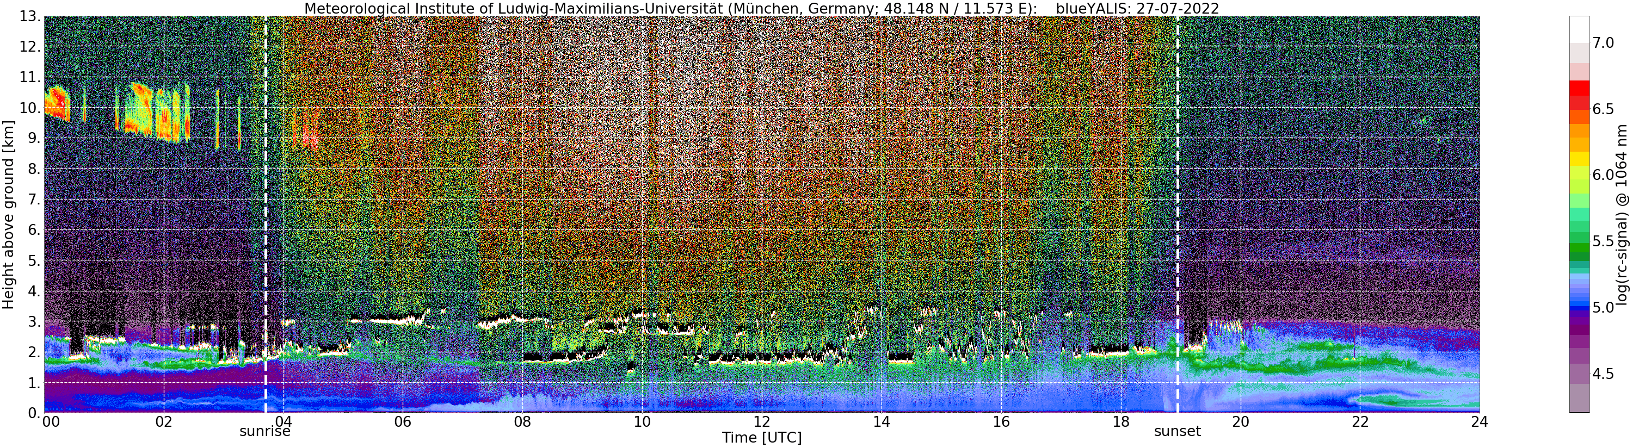
Task: Click the y-axis tick label '3.'
Action: tap(33, 321)
